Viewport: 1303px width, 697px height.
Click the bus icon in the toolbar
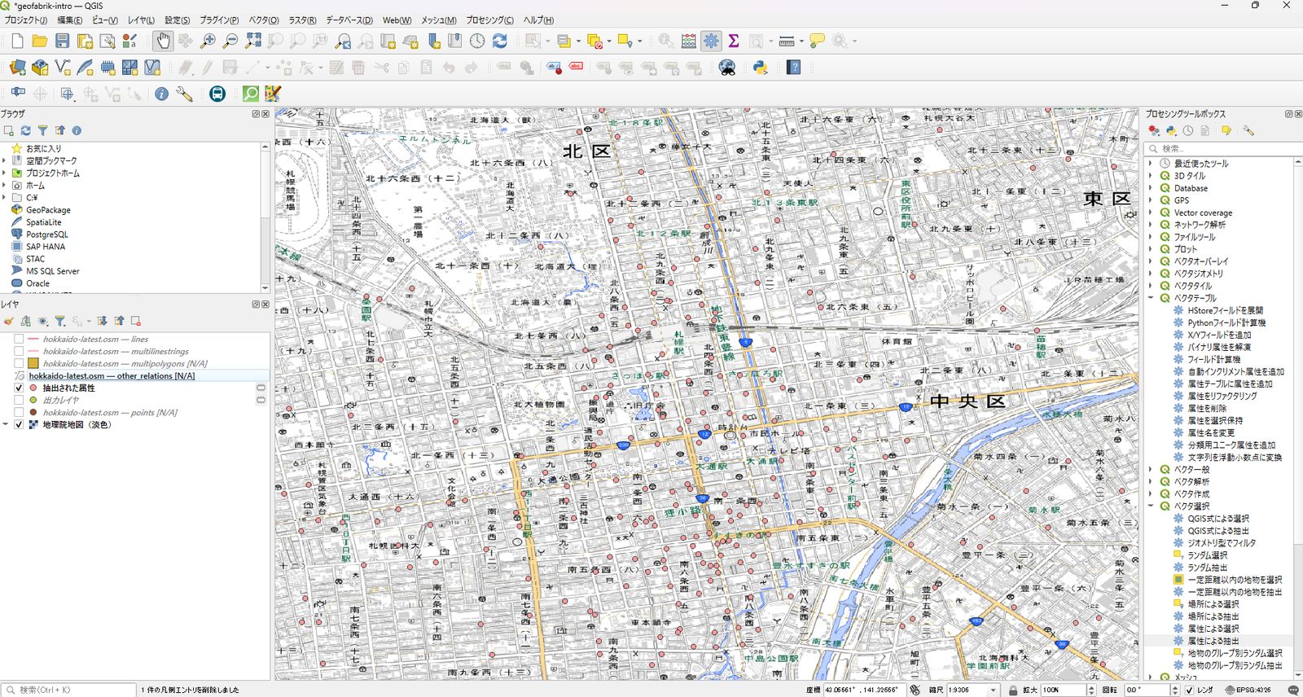tap(217, 94)
